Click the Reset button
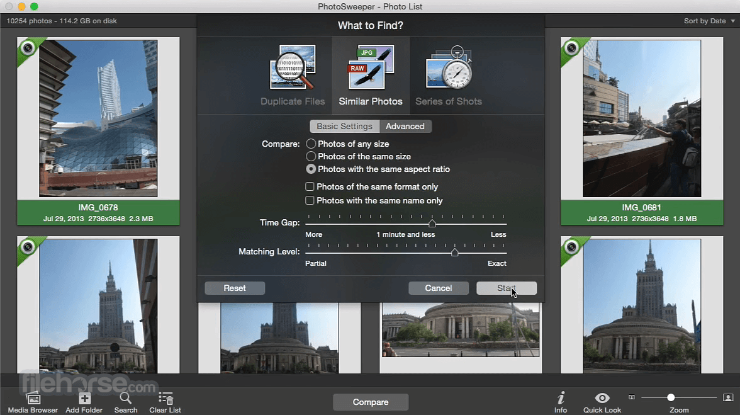740x415 pixels. click(235, 288)
